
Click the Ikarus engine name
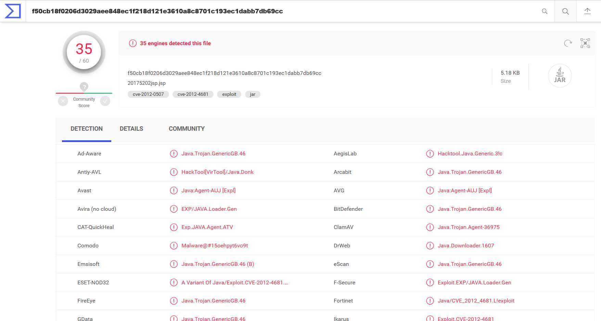(x=341, y=319)
